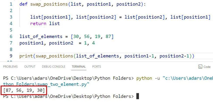Click the return keyword on line 4

(38, 24)
